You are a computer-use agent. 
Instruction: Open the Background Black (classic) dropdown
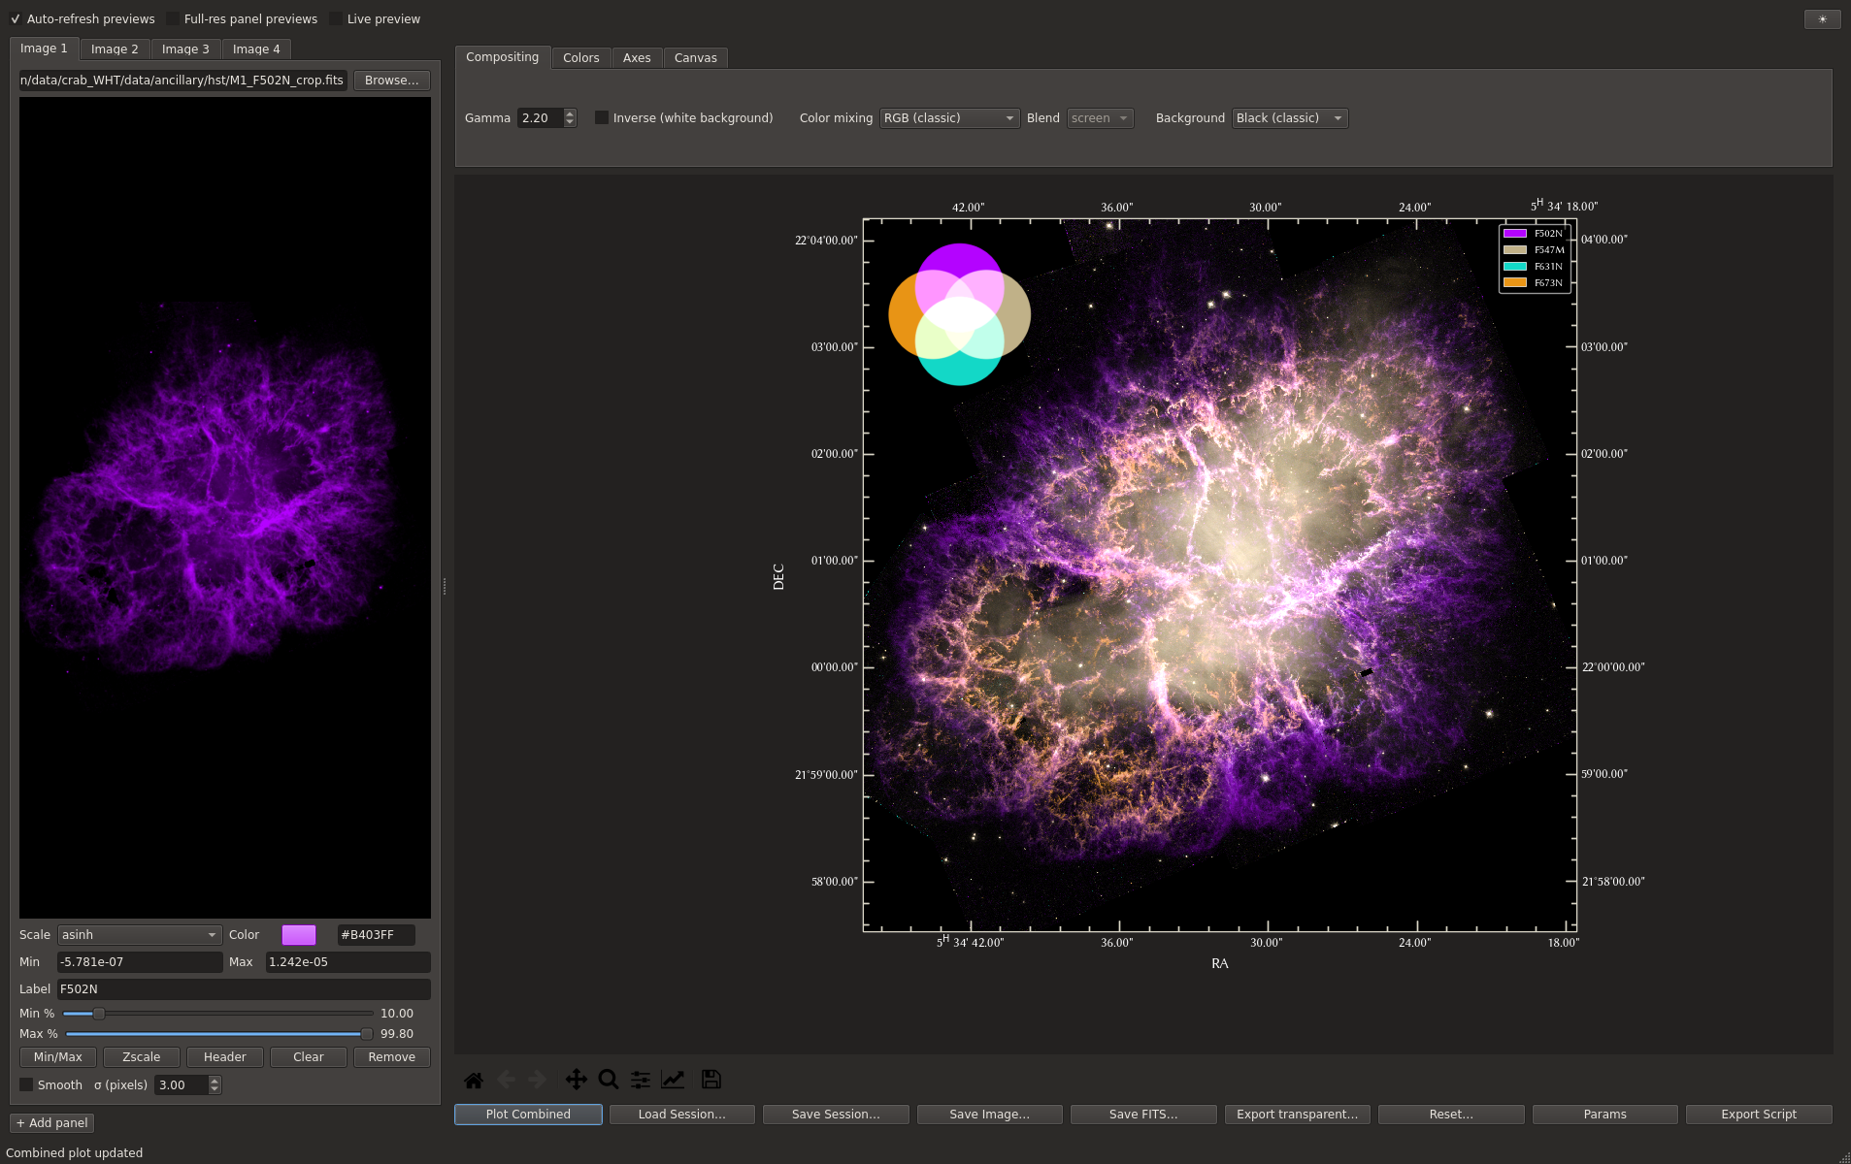1289,118
